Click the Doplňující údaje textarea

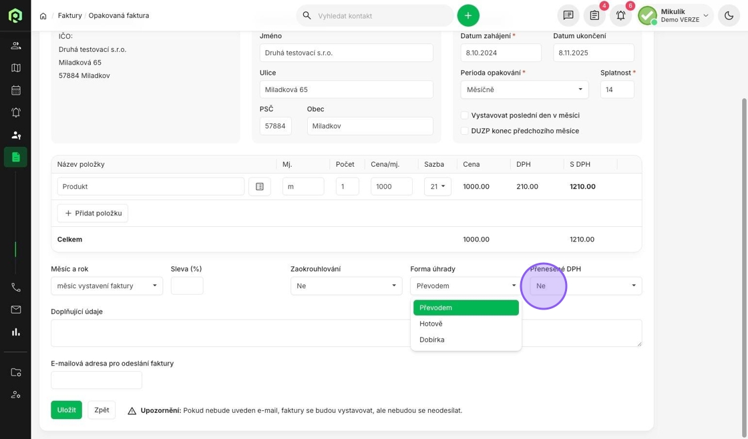coord(347,333)
